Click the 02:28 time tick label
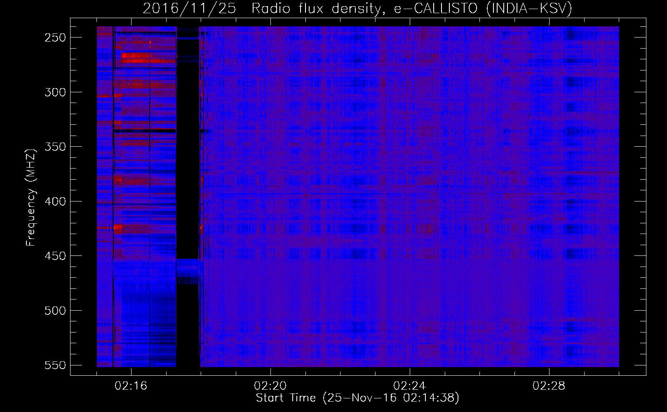Image resolution: width=667 pixels, height=412 pixels. click(x=549, y=386)
